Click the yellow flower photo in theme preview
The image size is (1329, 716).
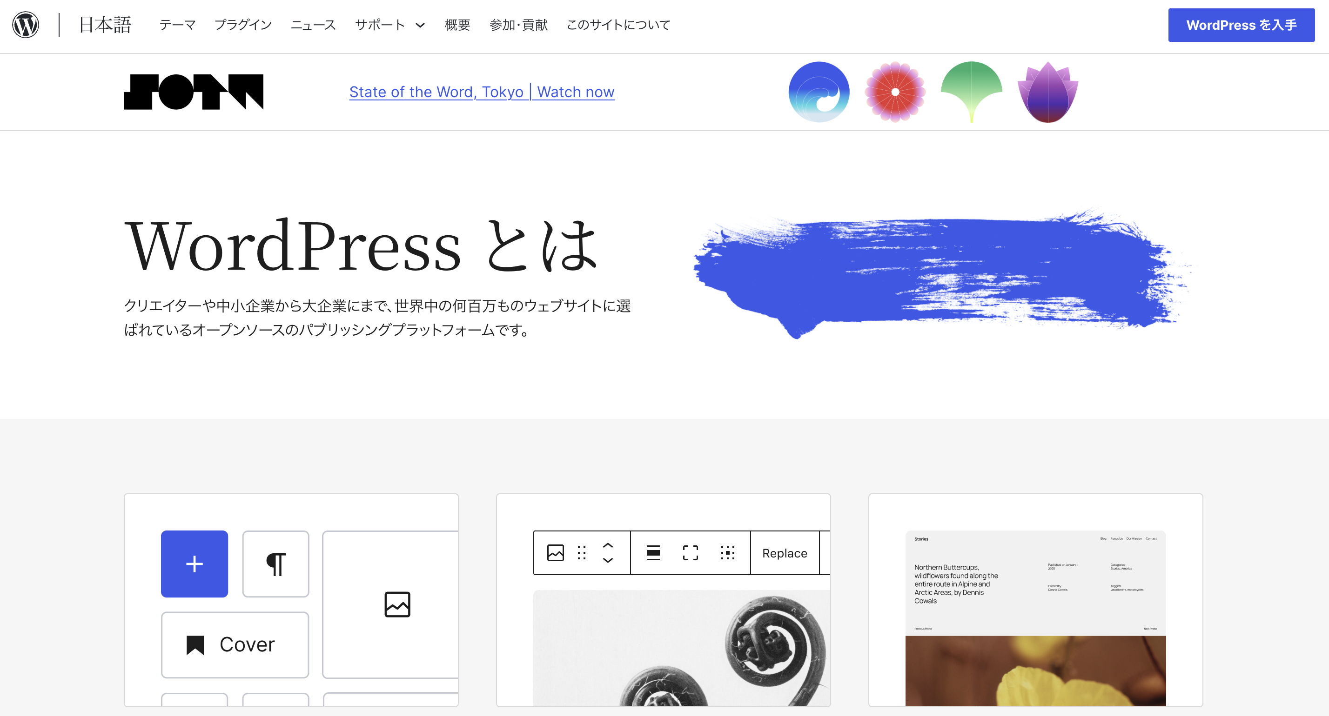[x=1035, y=671]
